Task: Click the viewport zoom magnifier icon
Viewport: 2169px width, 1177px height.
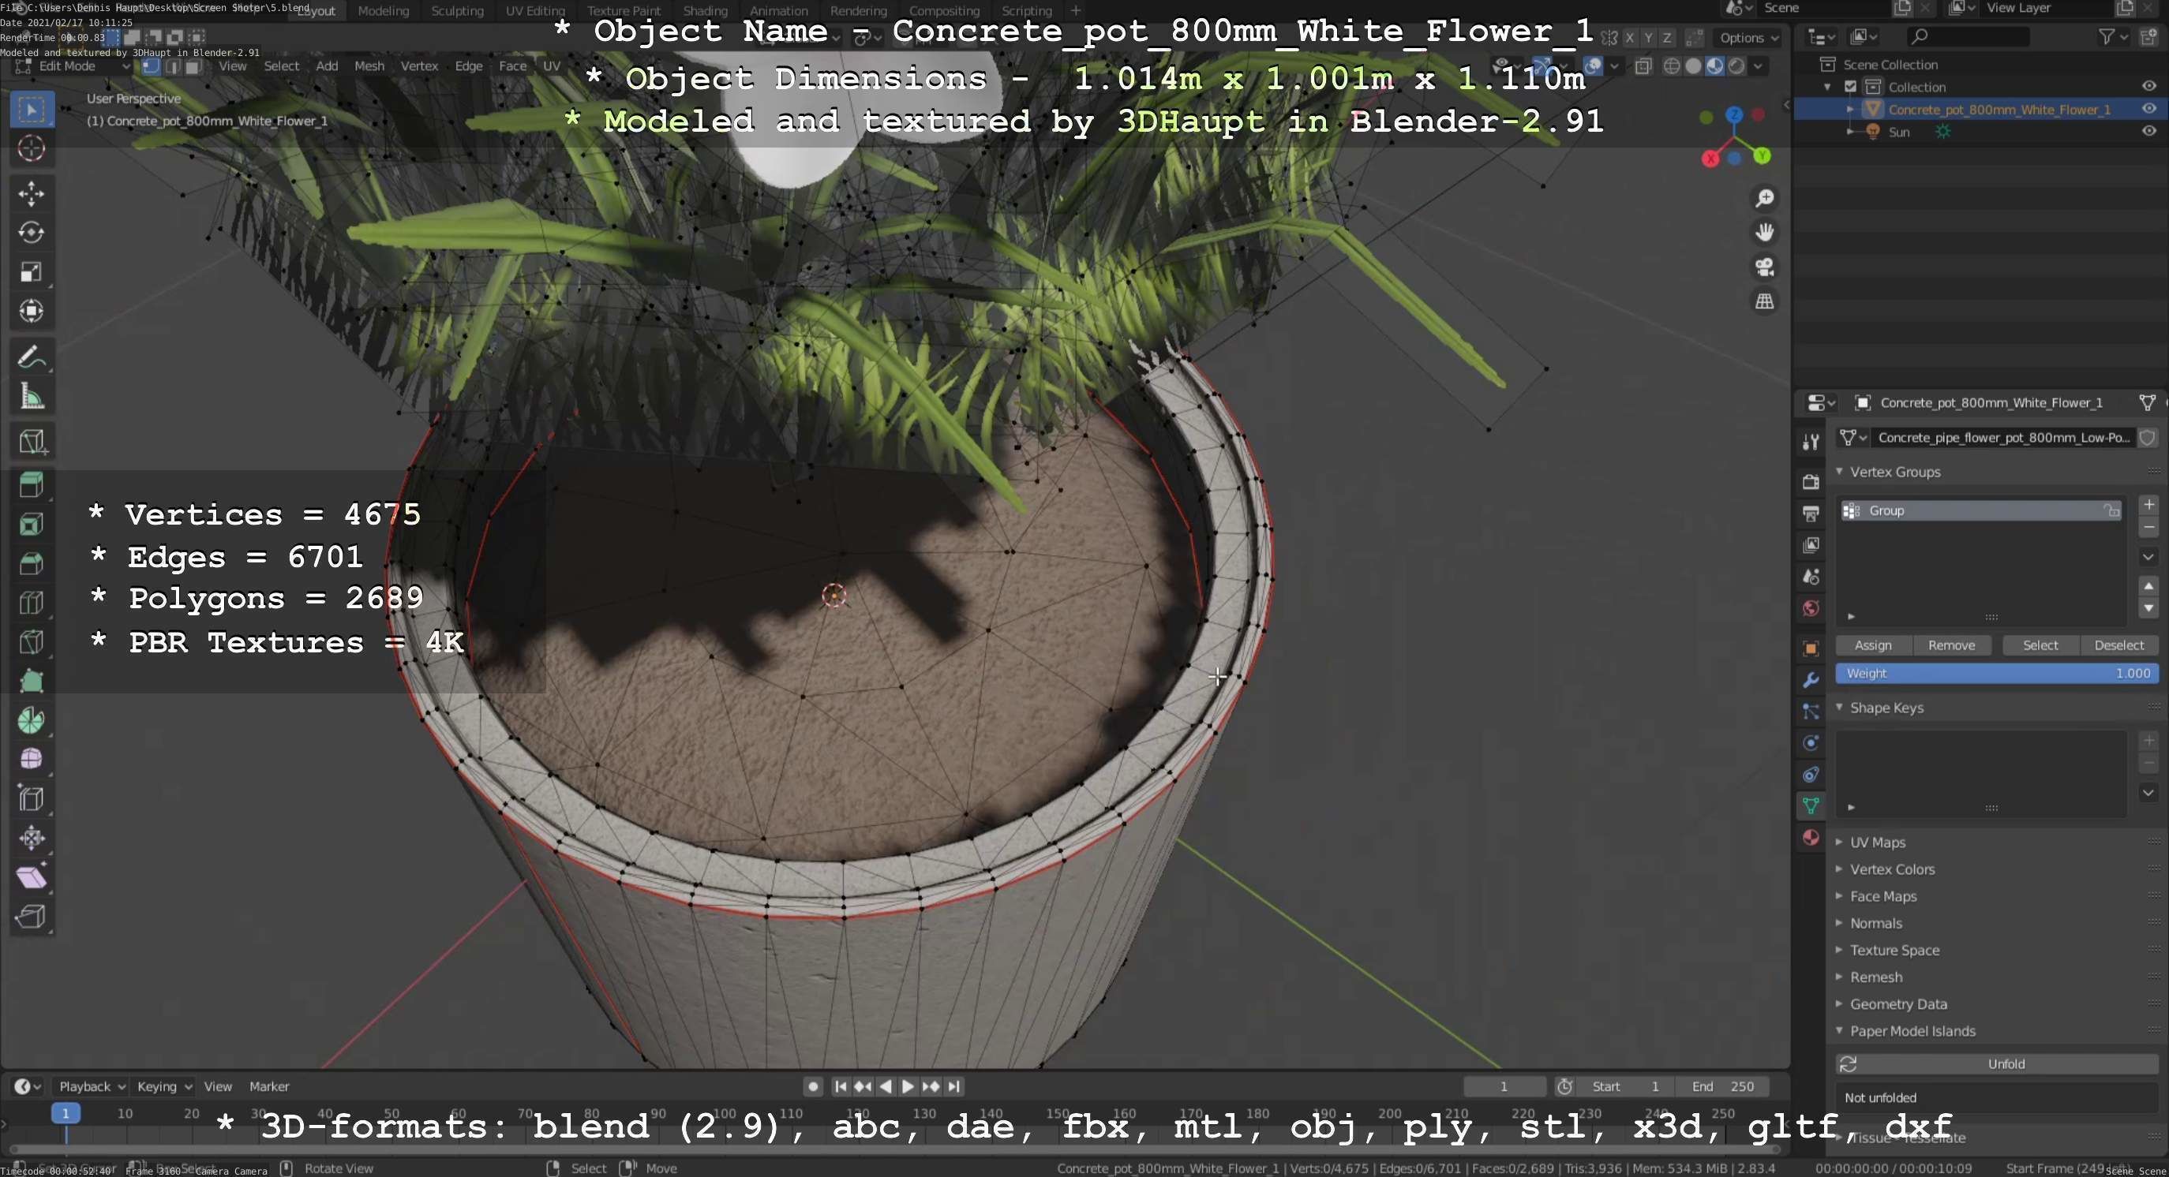Action: (x=1764, y=199)
